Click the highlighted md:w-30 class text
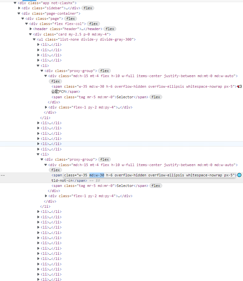Image resolution: width=243 pixels, height=281 pixels. tap(97, 175)
